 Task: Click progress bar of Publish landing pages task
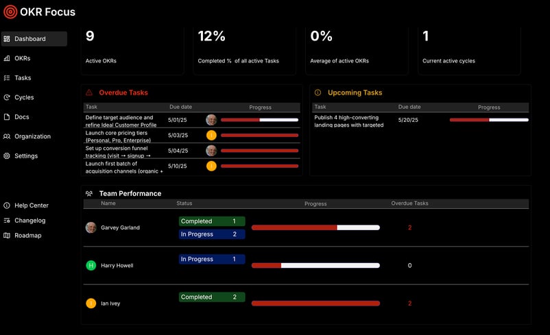489,120
